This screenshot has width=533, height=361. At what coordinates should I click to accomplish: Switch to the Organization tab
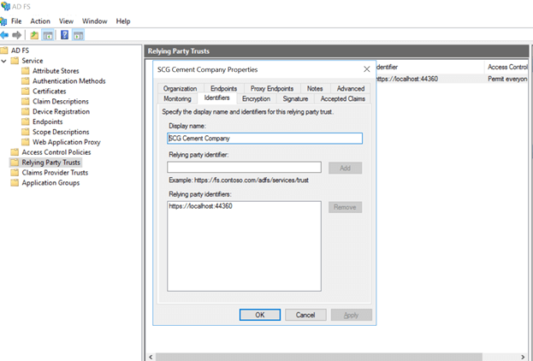pos(181,88)
